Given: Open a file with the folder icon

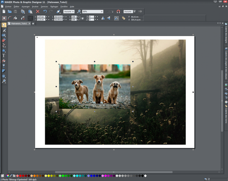Looking at the screenshot, I should pyautogui.click(x=9, y=11).
